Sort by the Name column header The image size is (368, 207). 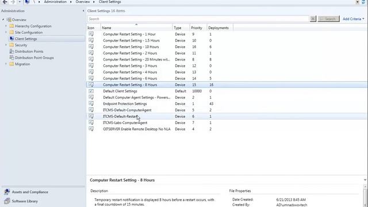click(x=137, y=28)
